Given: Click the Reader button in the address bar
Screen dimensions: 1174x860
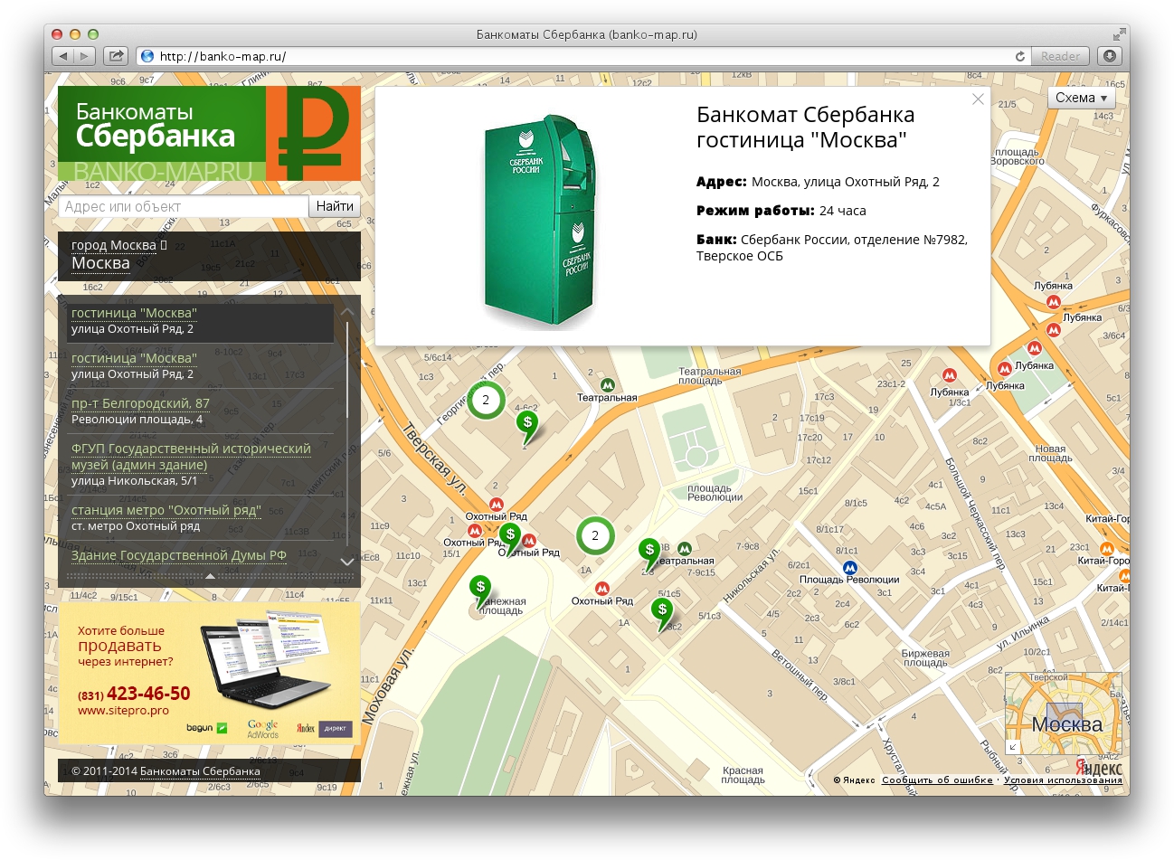Looking at the screenshot, I should 1060,56.
